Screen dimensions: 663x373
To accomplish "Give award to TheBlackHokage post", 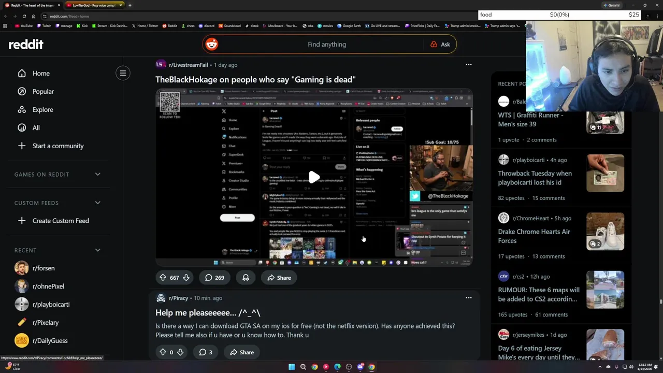I will coord(246,278).
